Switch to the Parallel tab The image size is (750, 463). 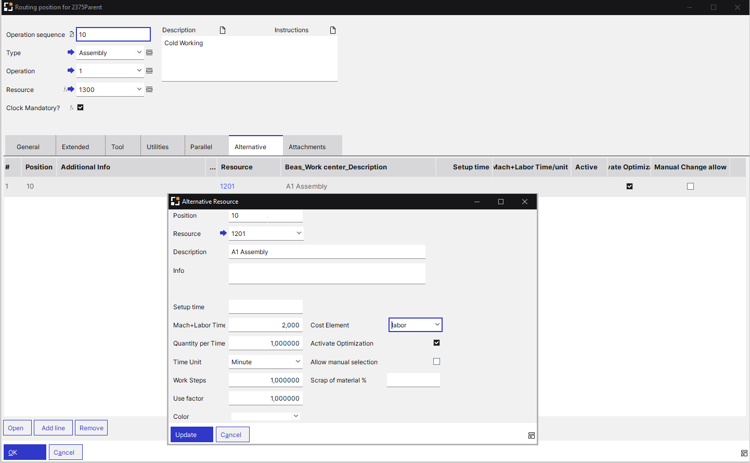(201, 146)
